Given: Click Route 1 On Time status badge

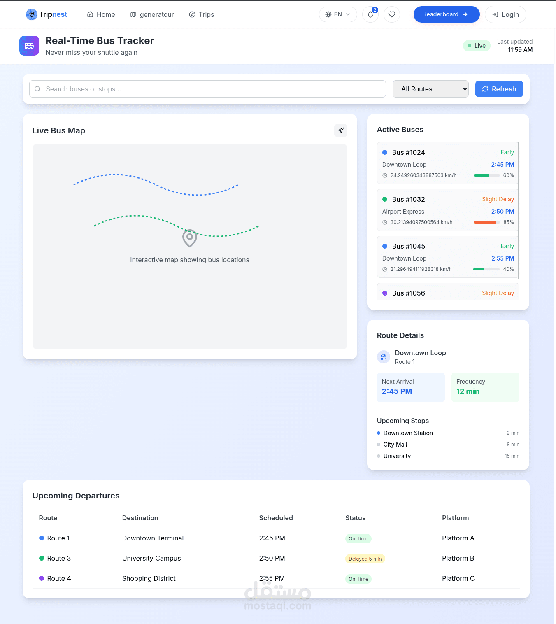Looking at the screenshot, I should click(x=358, y=538).
